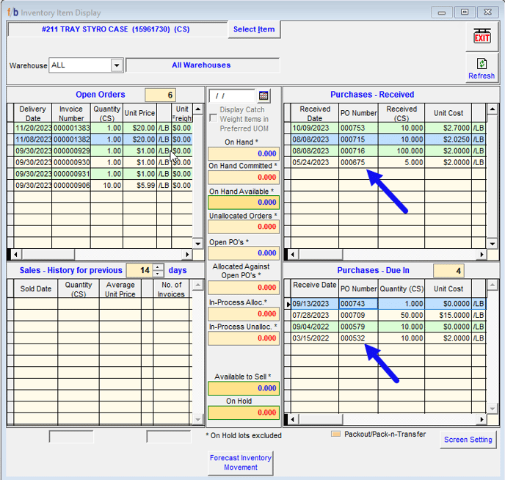Viewport: 505px width, 480px height.
Task: Click left arrow of Purchases Due In horizontal scrollbar
Action: pyautogui.click(x=292, y=420)
